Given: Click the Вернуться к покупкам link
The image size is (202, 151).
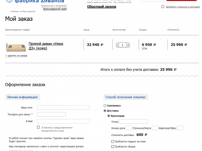Looking at the screenshot, I should click(x=54, y=6).
